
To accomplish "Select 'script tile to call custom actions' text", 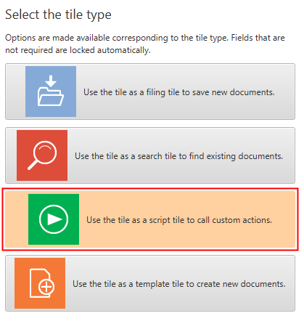I will pos(210,220).
